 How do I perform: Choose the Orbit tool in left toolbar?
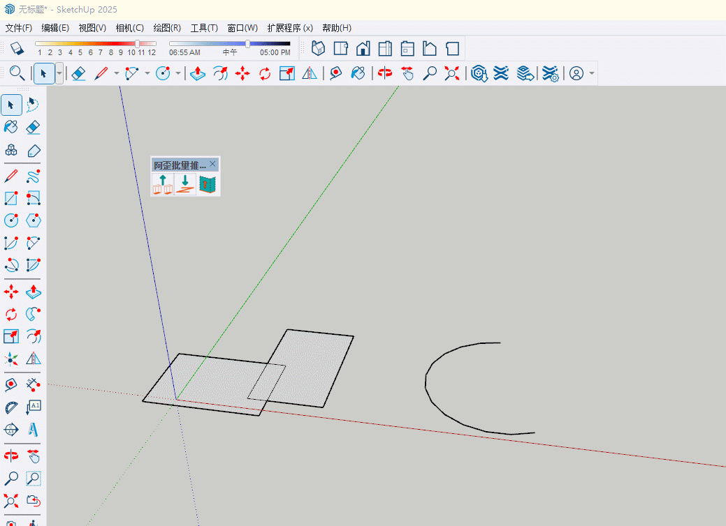[x=11, y=456]
